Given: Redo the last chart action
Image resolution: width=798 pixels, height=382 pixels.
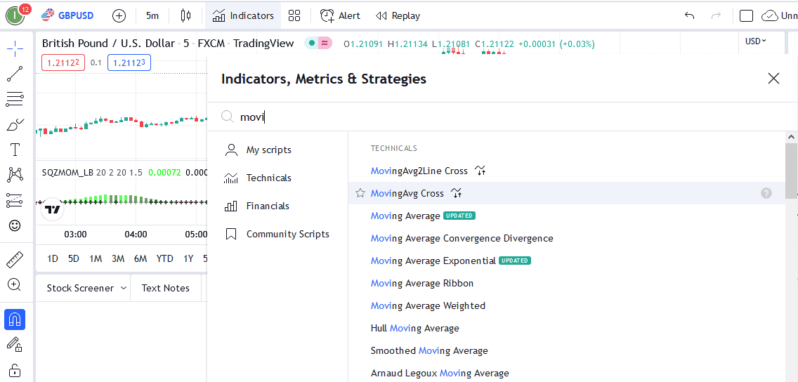Looking at the screenshot, I should (x=716, y=15).
